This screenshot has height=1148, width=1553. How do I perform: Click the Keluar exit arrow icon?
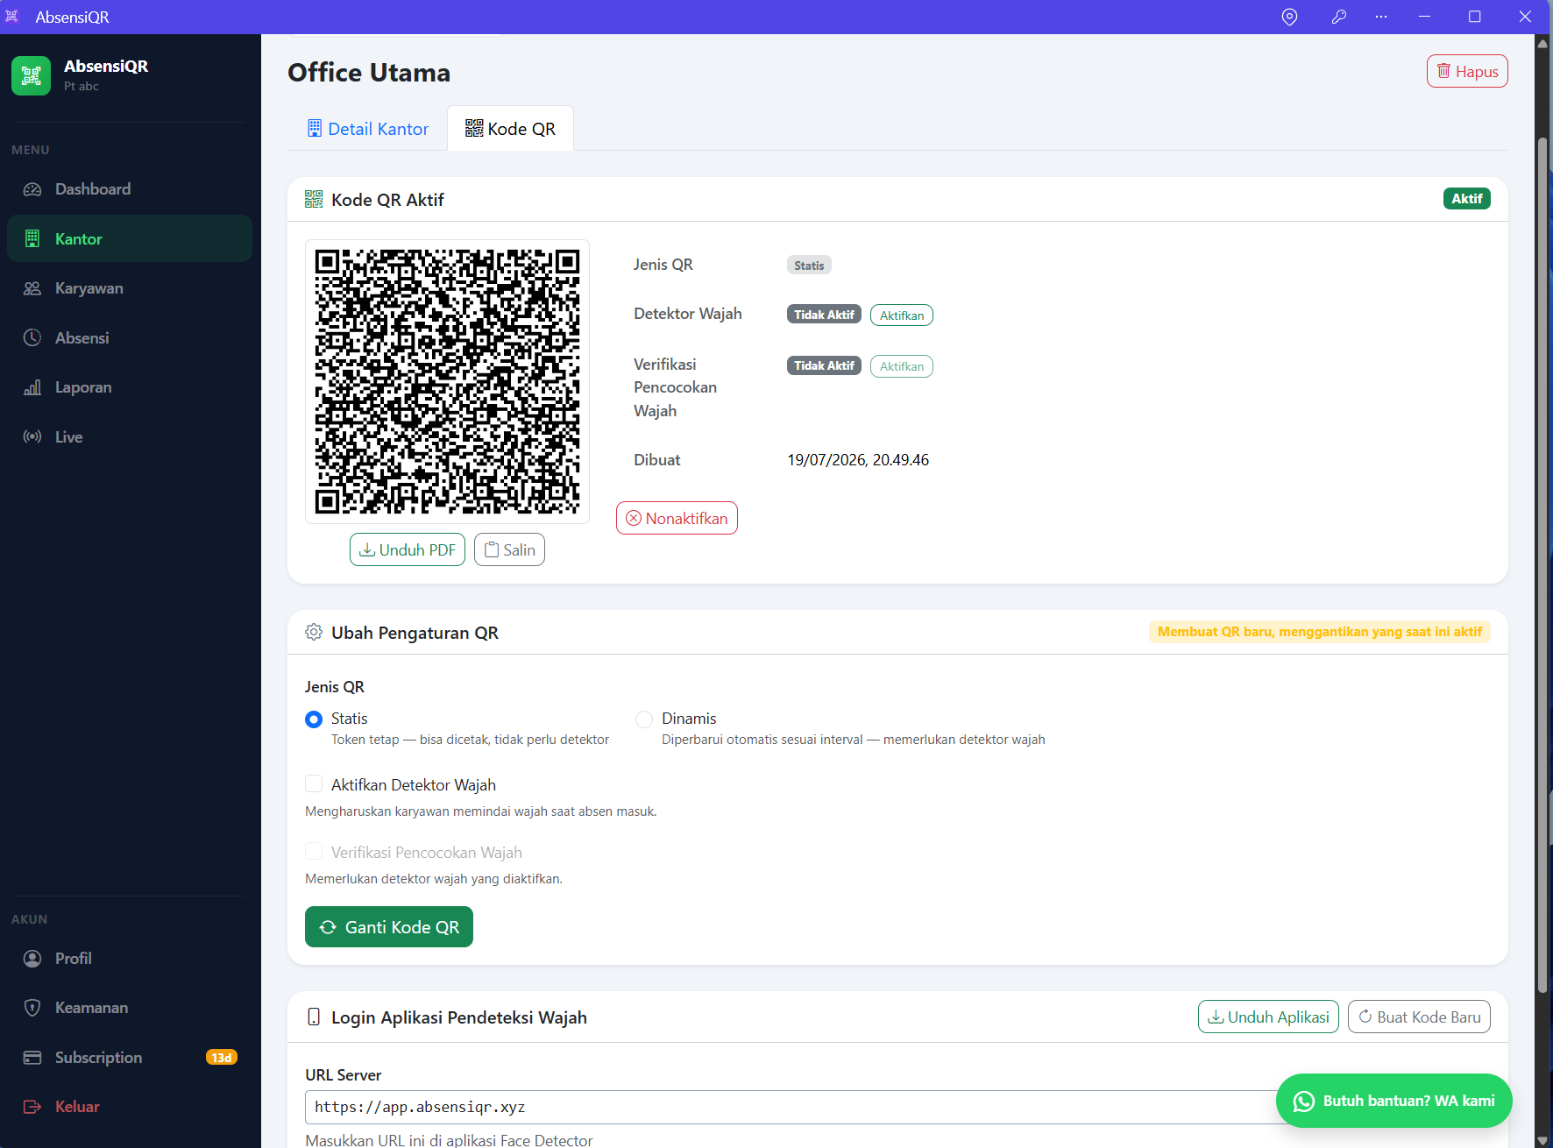pyautogui.click(x=32, y=1107)
